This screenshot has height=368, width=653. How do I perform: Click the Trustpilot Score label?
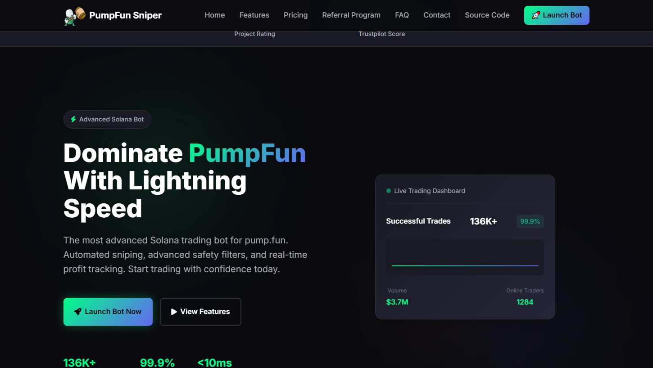(382, 34)
